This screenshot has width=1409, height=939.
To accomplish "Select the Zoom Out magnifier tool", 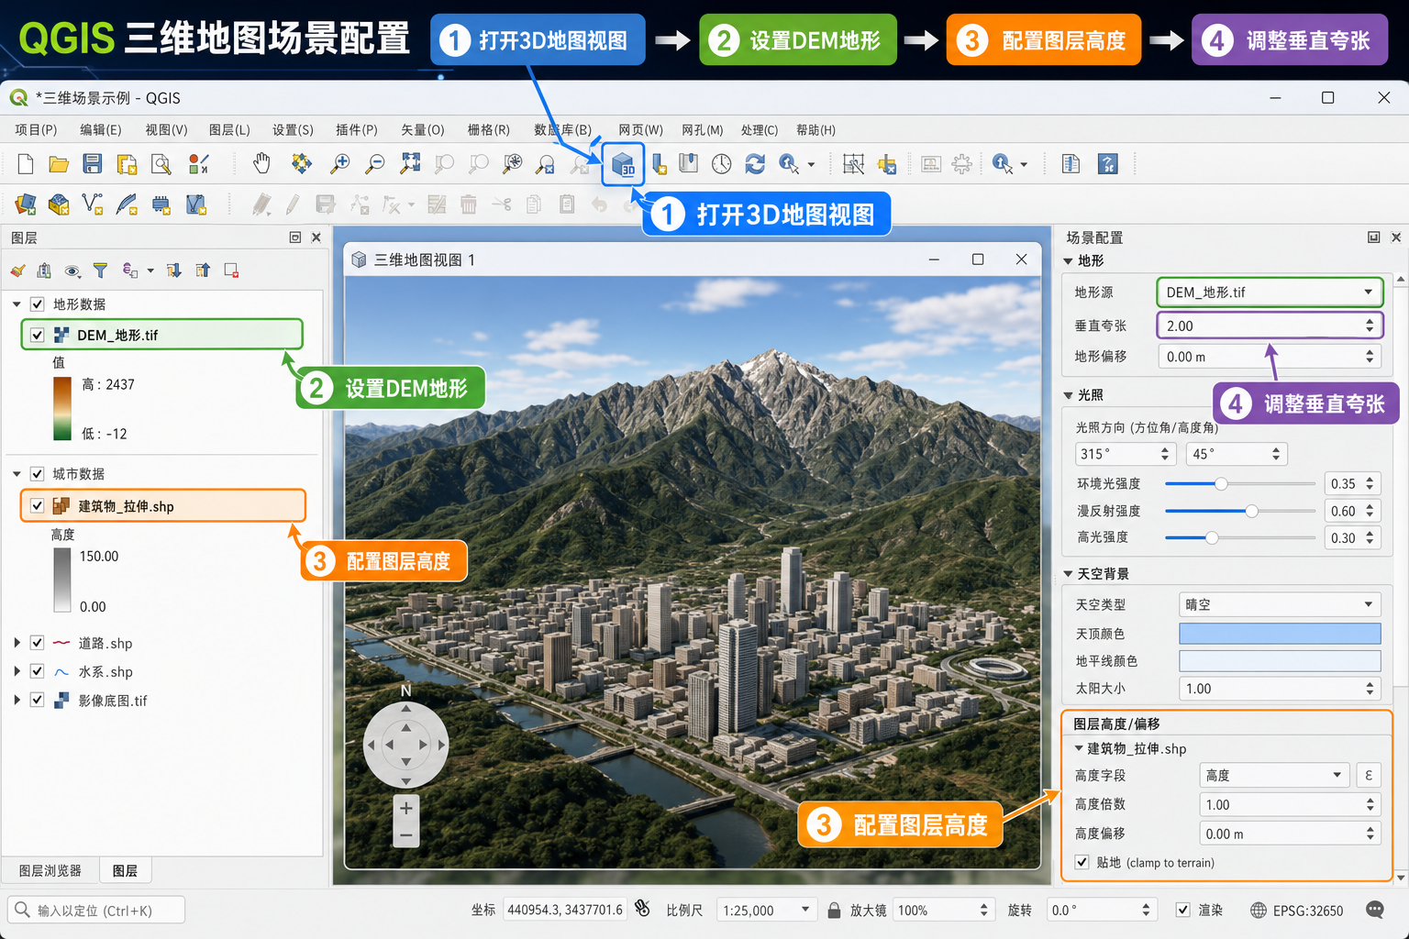I will (x=375, y=164).
